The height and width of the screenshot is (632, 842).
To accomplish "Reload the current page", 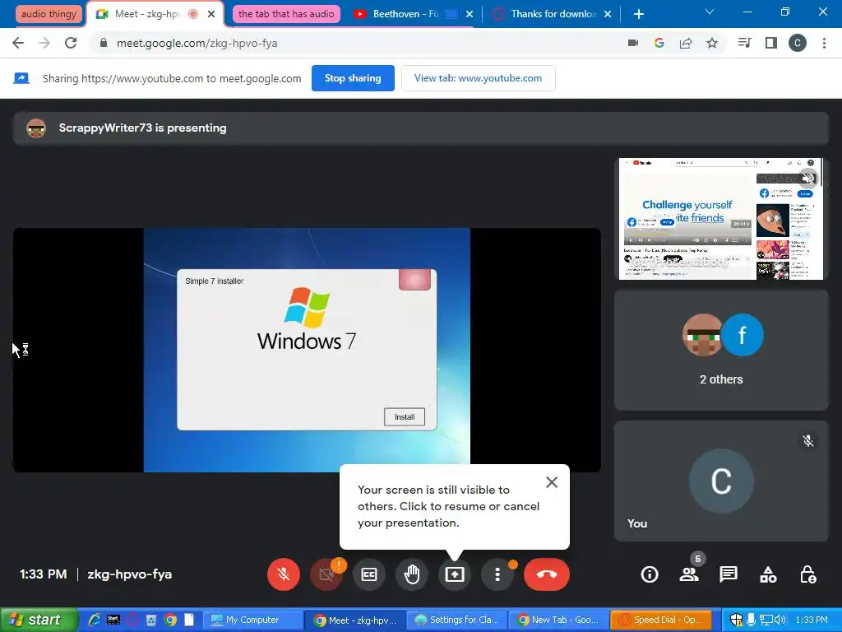I will tap(71, 43).
